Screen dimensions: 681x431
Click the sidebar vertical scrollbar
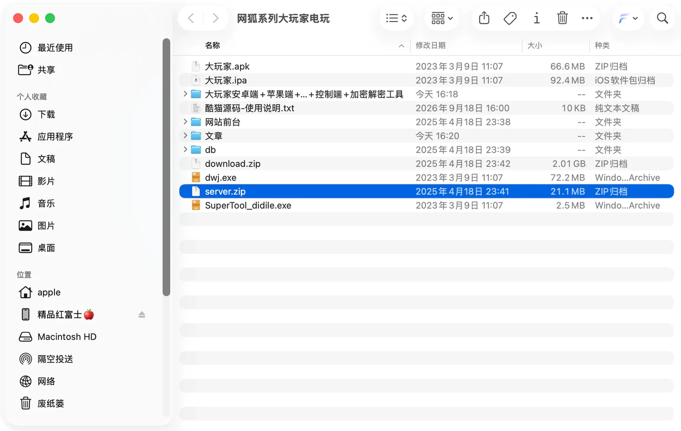(x=166, y=167)
